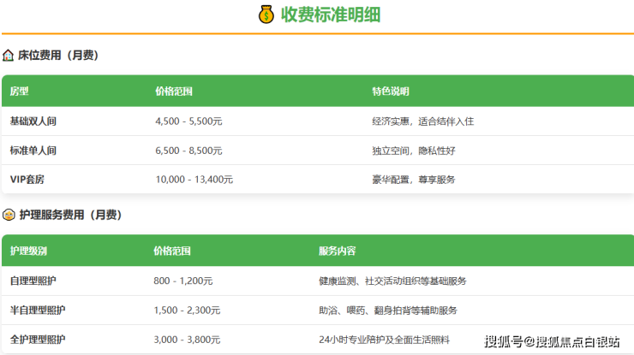Image resolution: width=634 pixels, height=355 pixels.
Task: Click the 护理级别 column header
Action: (28, 251)
